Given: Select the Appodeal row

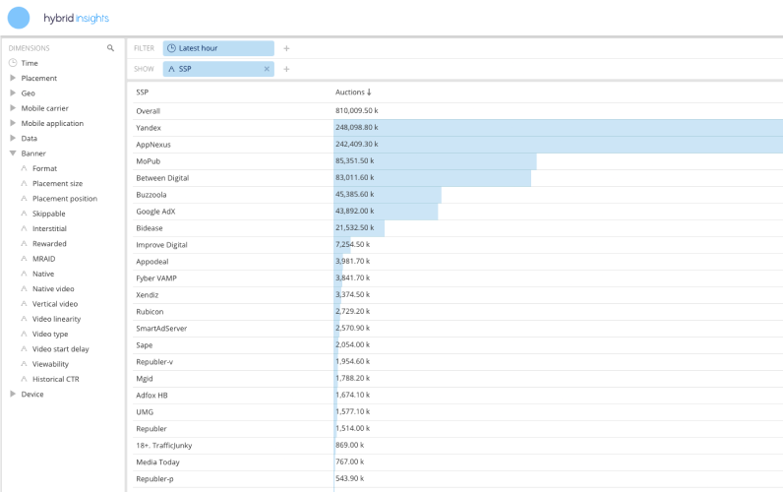Looking at the screenshot, I should [458, 262].
